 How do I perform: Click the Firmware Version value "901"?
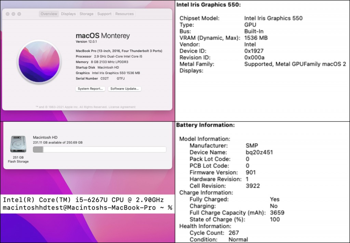tap(251, 172)
